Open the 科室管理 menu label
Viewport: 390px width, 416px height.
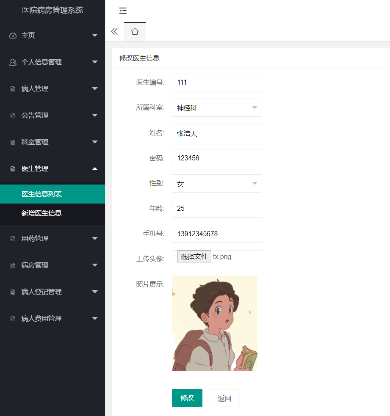35,142
